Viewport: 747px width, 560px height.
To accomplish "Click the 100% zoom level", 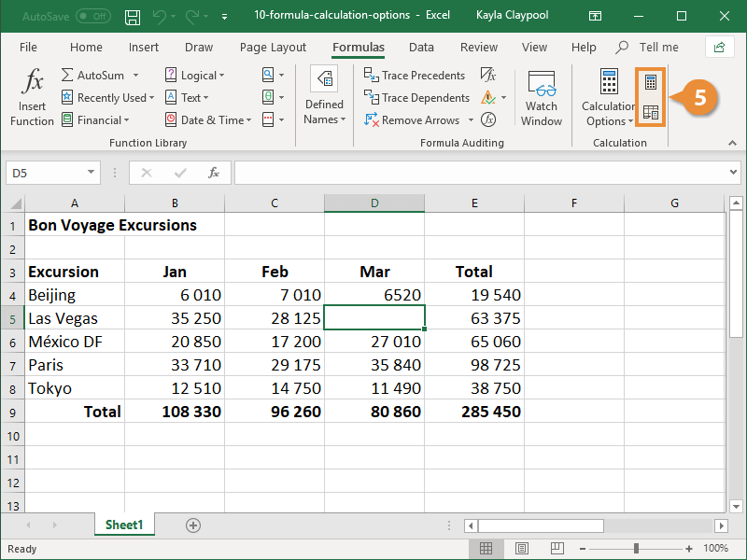I will pyautogui.click(x=715, y=549).
